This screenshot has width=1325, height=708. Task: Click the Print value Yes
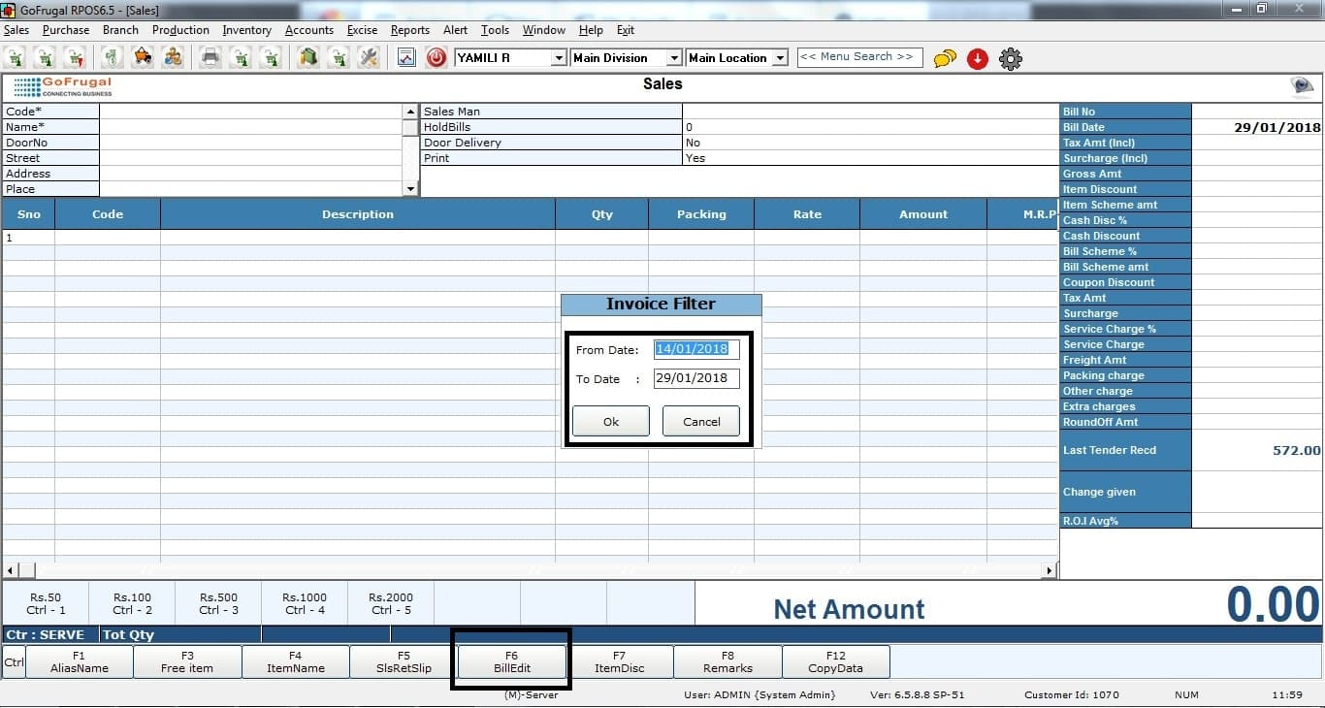pos(695,158)
